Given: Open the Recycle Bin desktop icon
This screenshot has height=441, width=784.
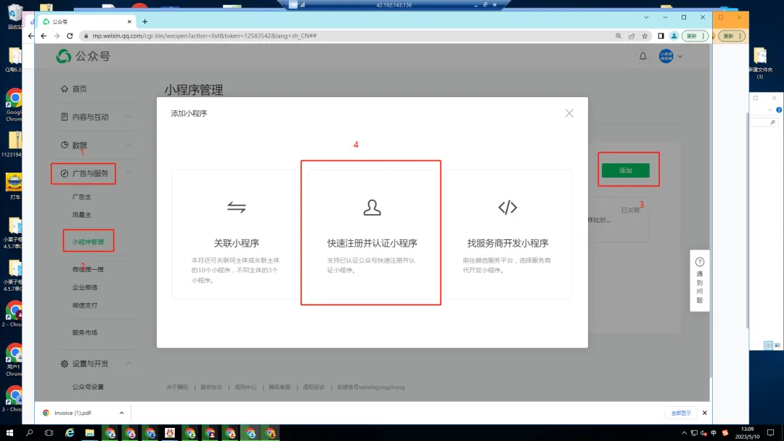Looking at the screenshot, I should click(x=15, y=16).
